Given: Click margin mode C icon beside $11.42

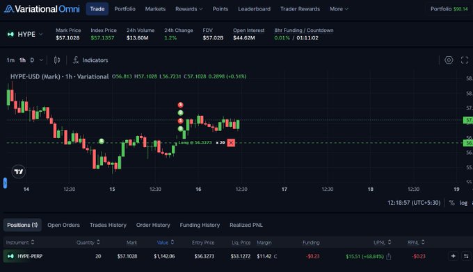Looking at the screenshot, I should 275,256.
